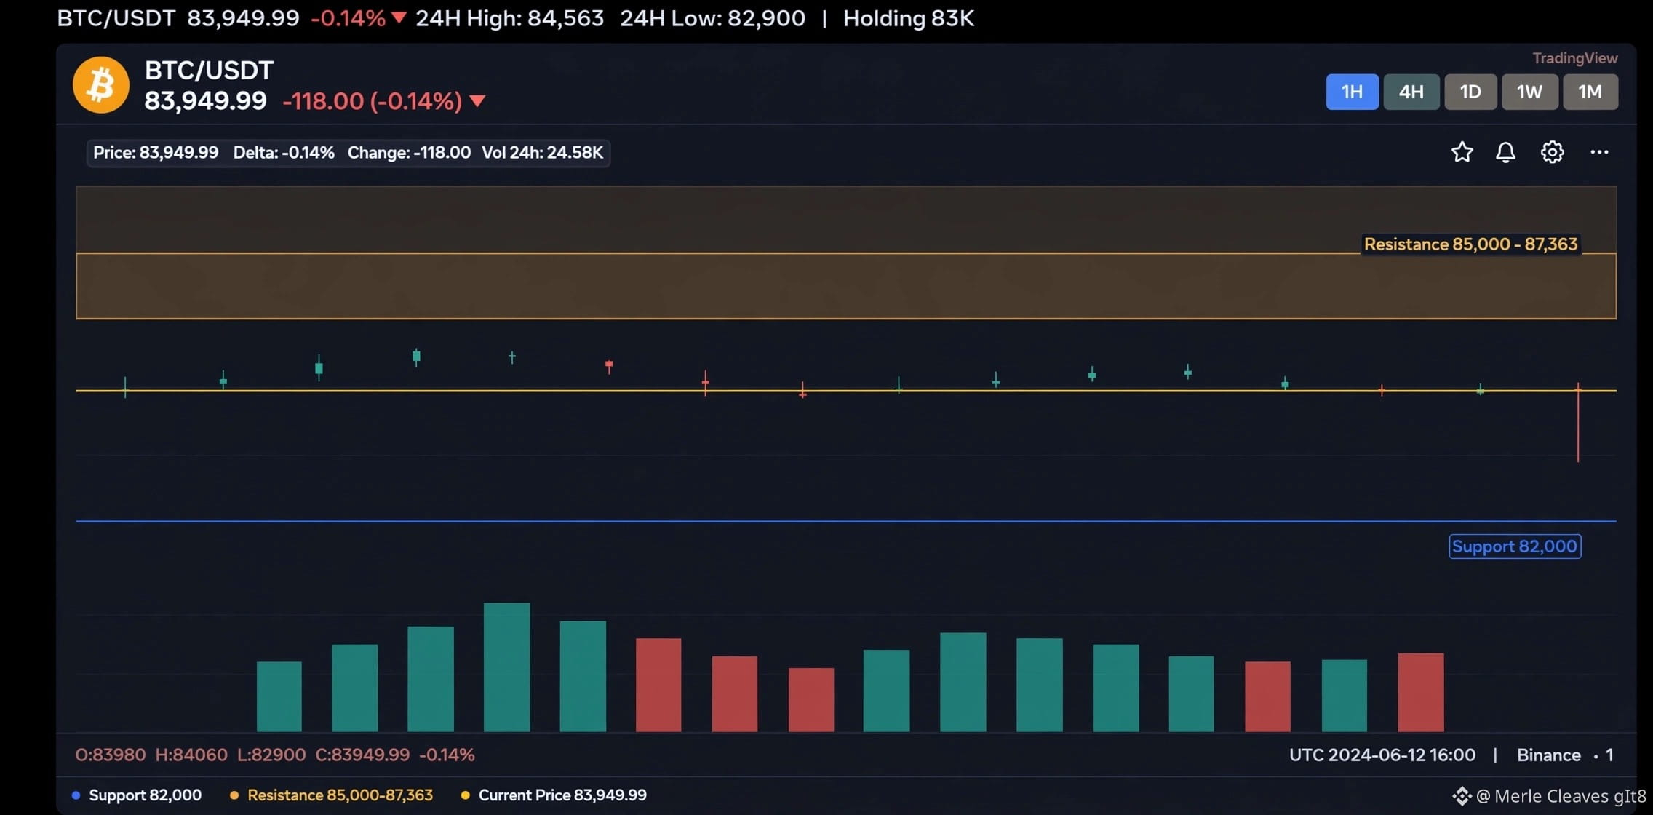Select the 1W timeframe
1653x815 pixels.
[1529, 92]
